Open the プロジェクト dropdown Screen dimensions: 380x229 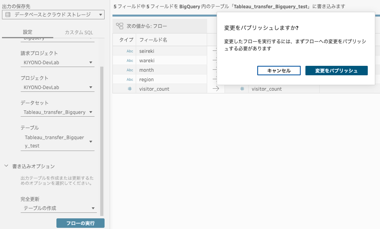(58, 88)
